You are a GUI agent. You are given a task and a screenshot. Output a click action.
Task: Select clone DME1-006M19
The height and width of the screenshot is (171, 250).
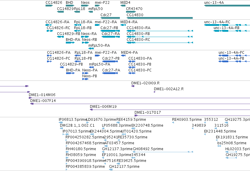(x=170, y=110)
